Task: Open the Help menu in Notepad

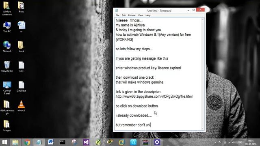Action: tap(148, 15)
